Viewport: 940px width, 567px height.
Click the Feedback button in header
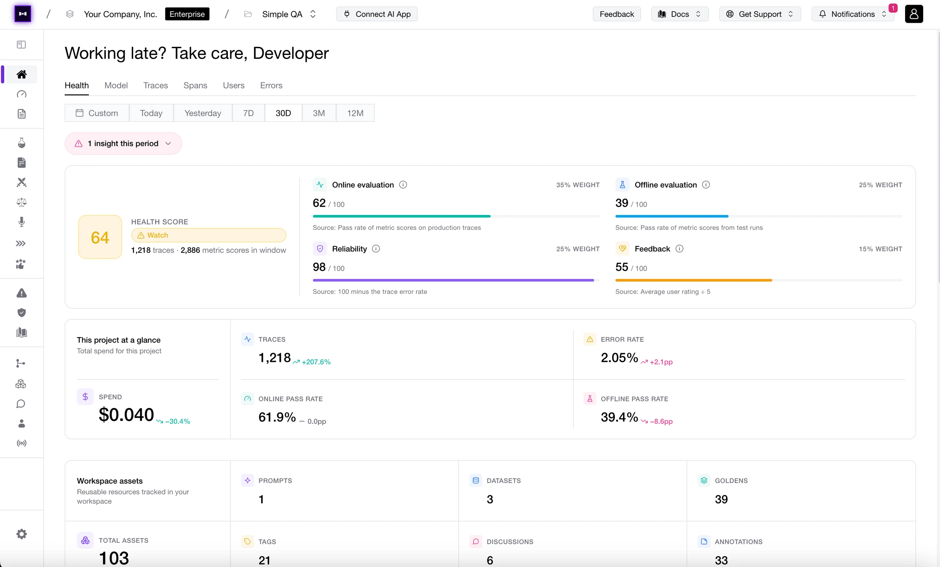pyautogui.click(x=616, y=14)
